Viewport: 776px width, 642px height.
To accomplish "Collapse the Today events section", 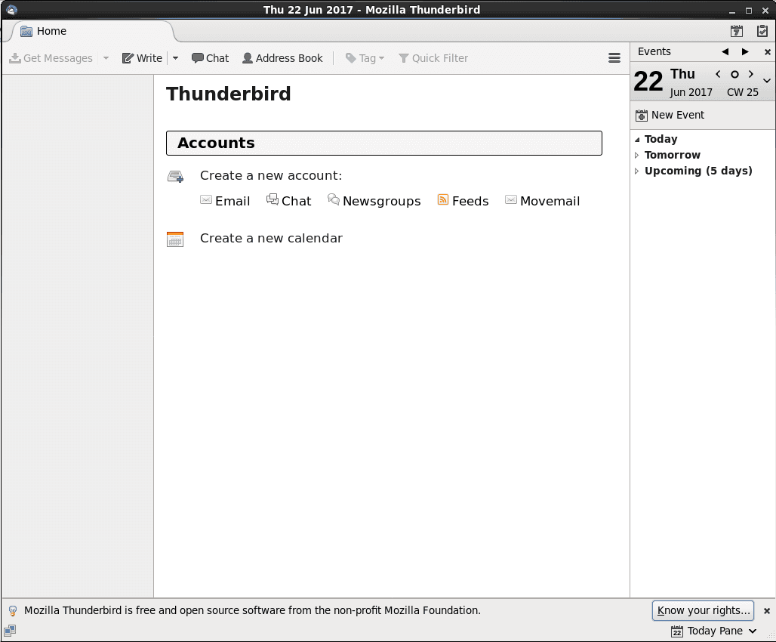I will pyautogui.click(x=637, y=140).
